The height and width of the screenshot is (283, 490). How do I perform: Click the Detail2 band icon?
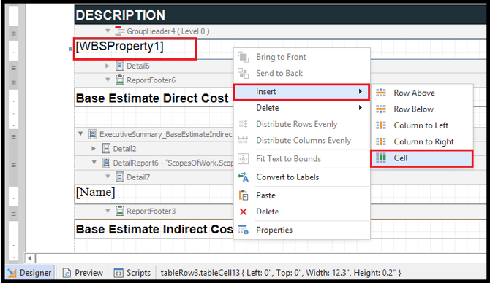click(106, 148)
